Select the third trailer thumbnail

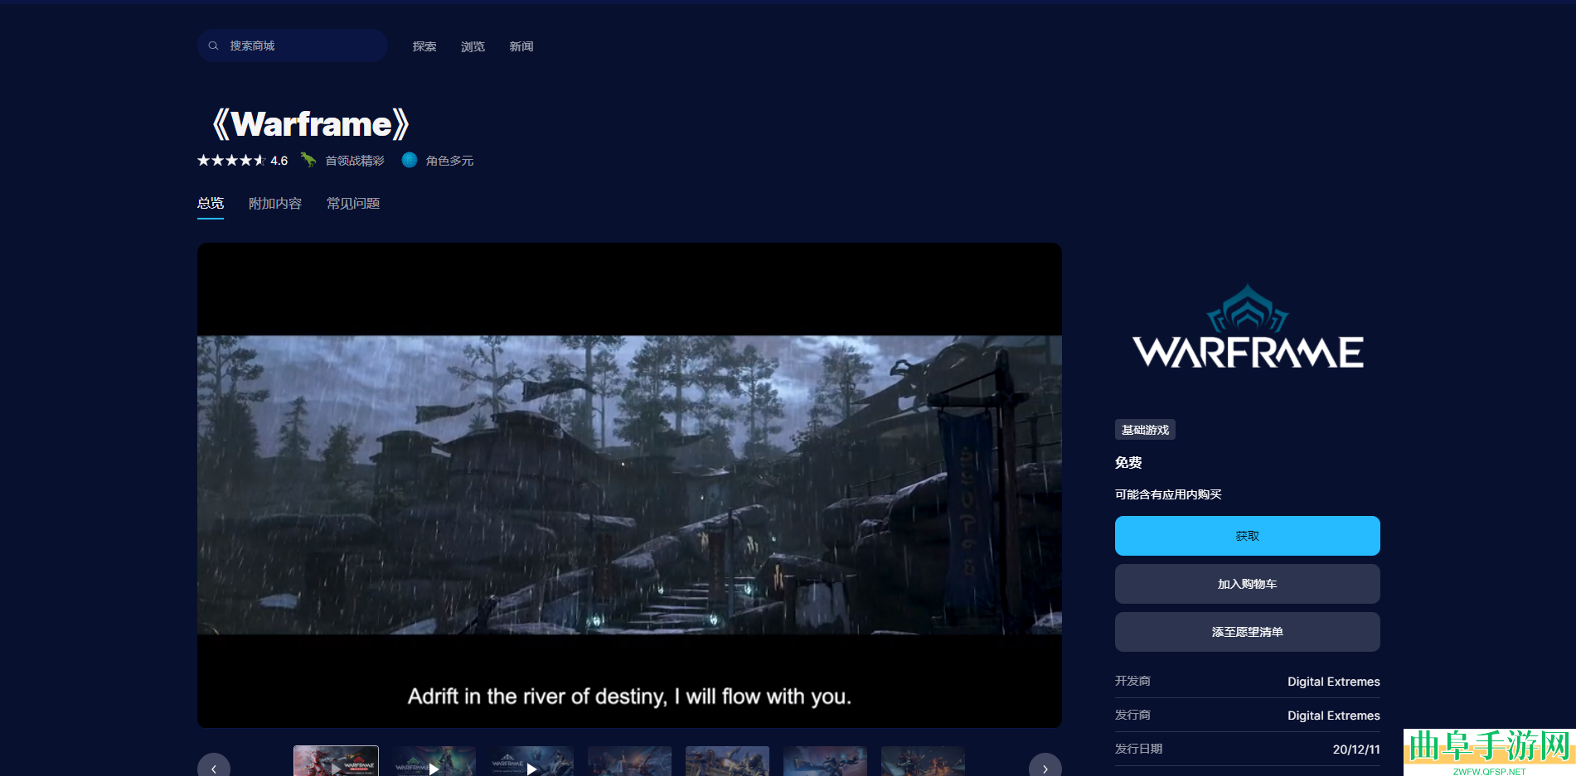click(x=531, y=761)
